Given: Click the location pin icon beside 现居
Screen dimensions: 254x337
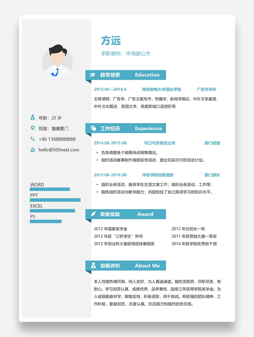Looking at the screenshot, I should click(33, 128).
